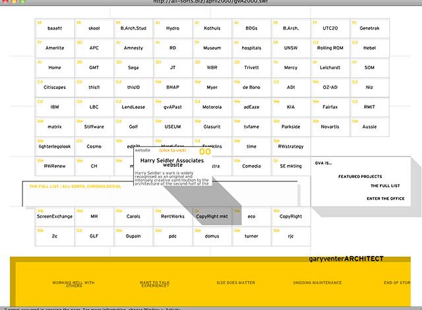The width and height of the screenshot is (422, 310).
Task: Open the Amnesty project tile
Action: [x=133, y=48]
